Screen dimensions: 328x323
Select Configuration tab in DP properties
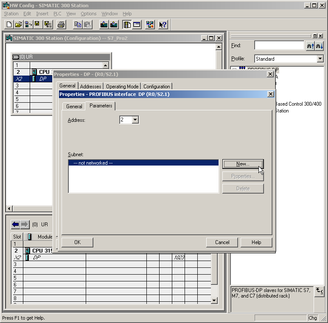click(157, 87)
